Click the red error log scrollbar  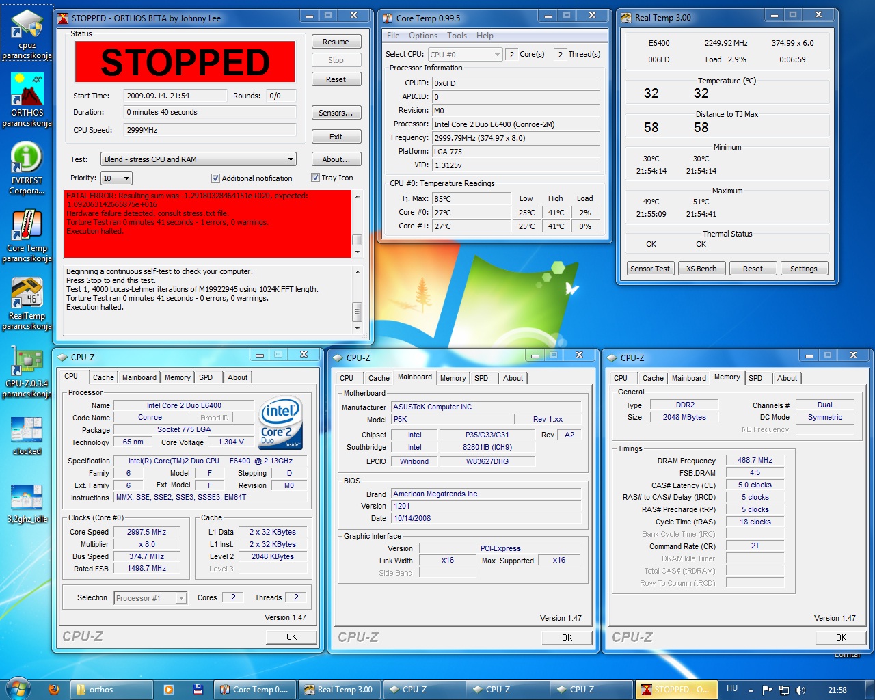pyautogui.click(x=357, y=224)
